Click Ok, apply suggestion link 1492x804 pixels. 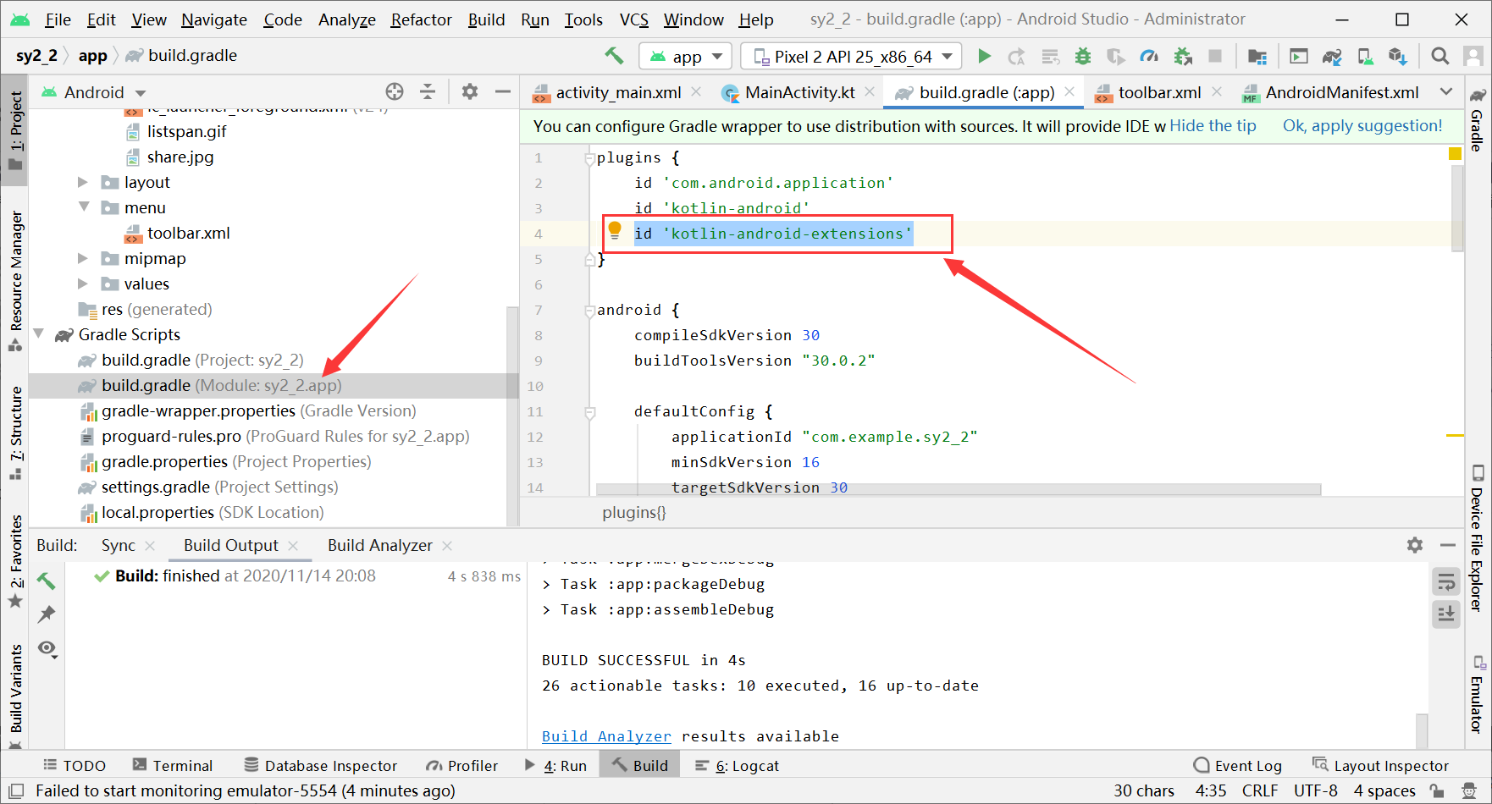click(1362, 126)
